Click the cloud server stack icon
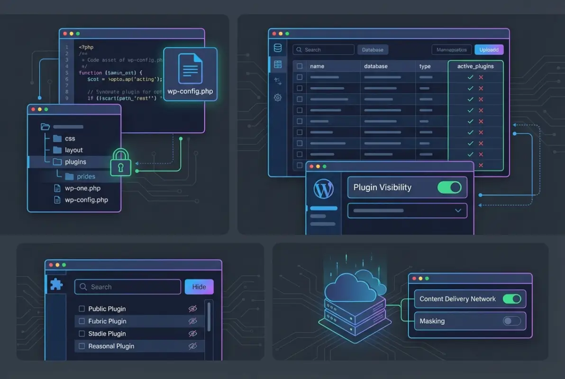 [355, 298]
